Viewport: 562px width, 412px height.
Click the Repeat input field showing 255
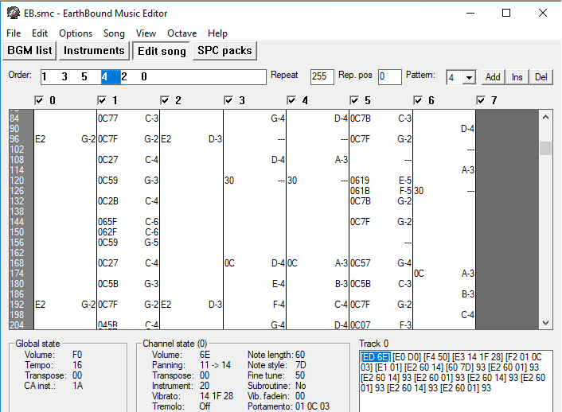tap(322, 76)
